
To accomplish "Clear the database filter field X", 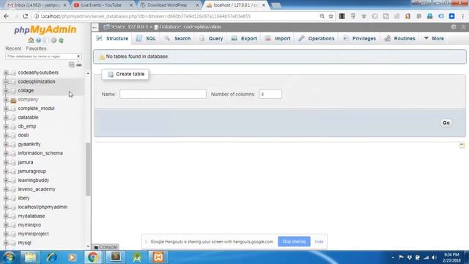I will point(78,56).
